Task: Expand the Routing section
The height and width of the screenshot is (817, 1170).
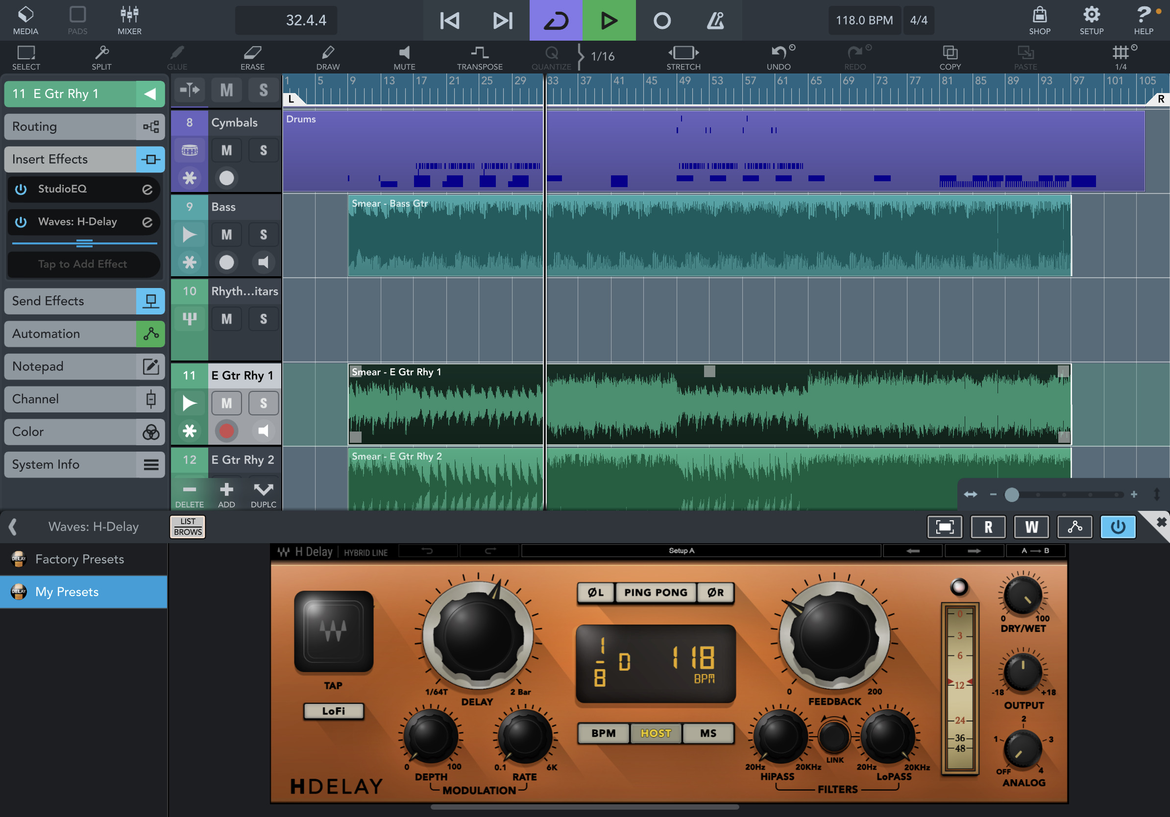Action: (x=85, y=126)
